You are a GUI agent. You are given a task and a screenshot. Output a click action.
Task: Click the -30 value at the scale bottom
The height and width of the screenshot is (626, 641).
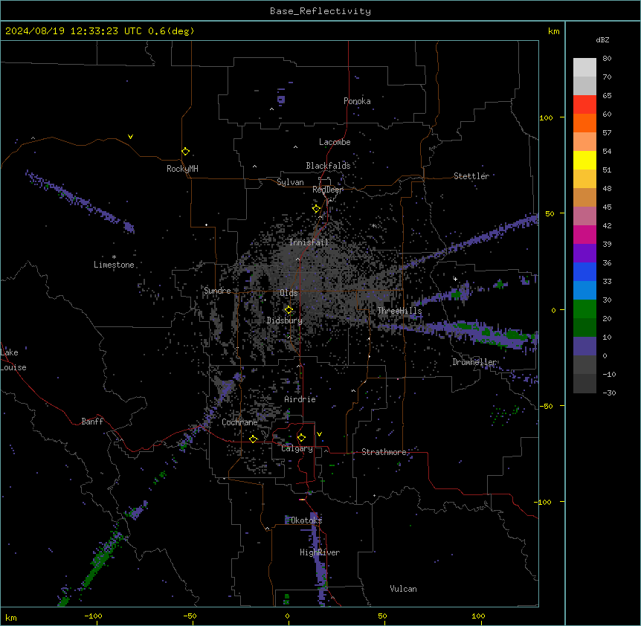pos(609,393)
